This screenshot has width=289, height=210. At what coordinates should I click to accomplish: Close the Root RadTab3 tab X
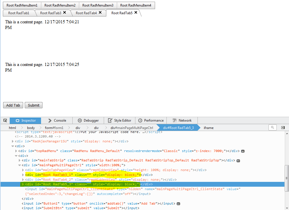tap(65, 13)
